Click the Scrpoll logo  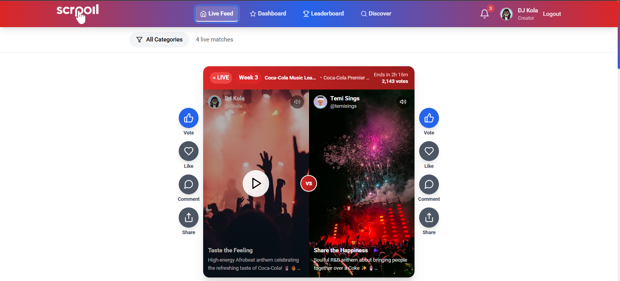click(x=78, y=13)
